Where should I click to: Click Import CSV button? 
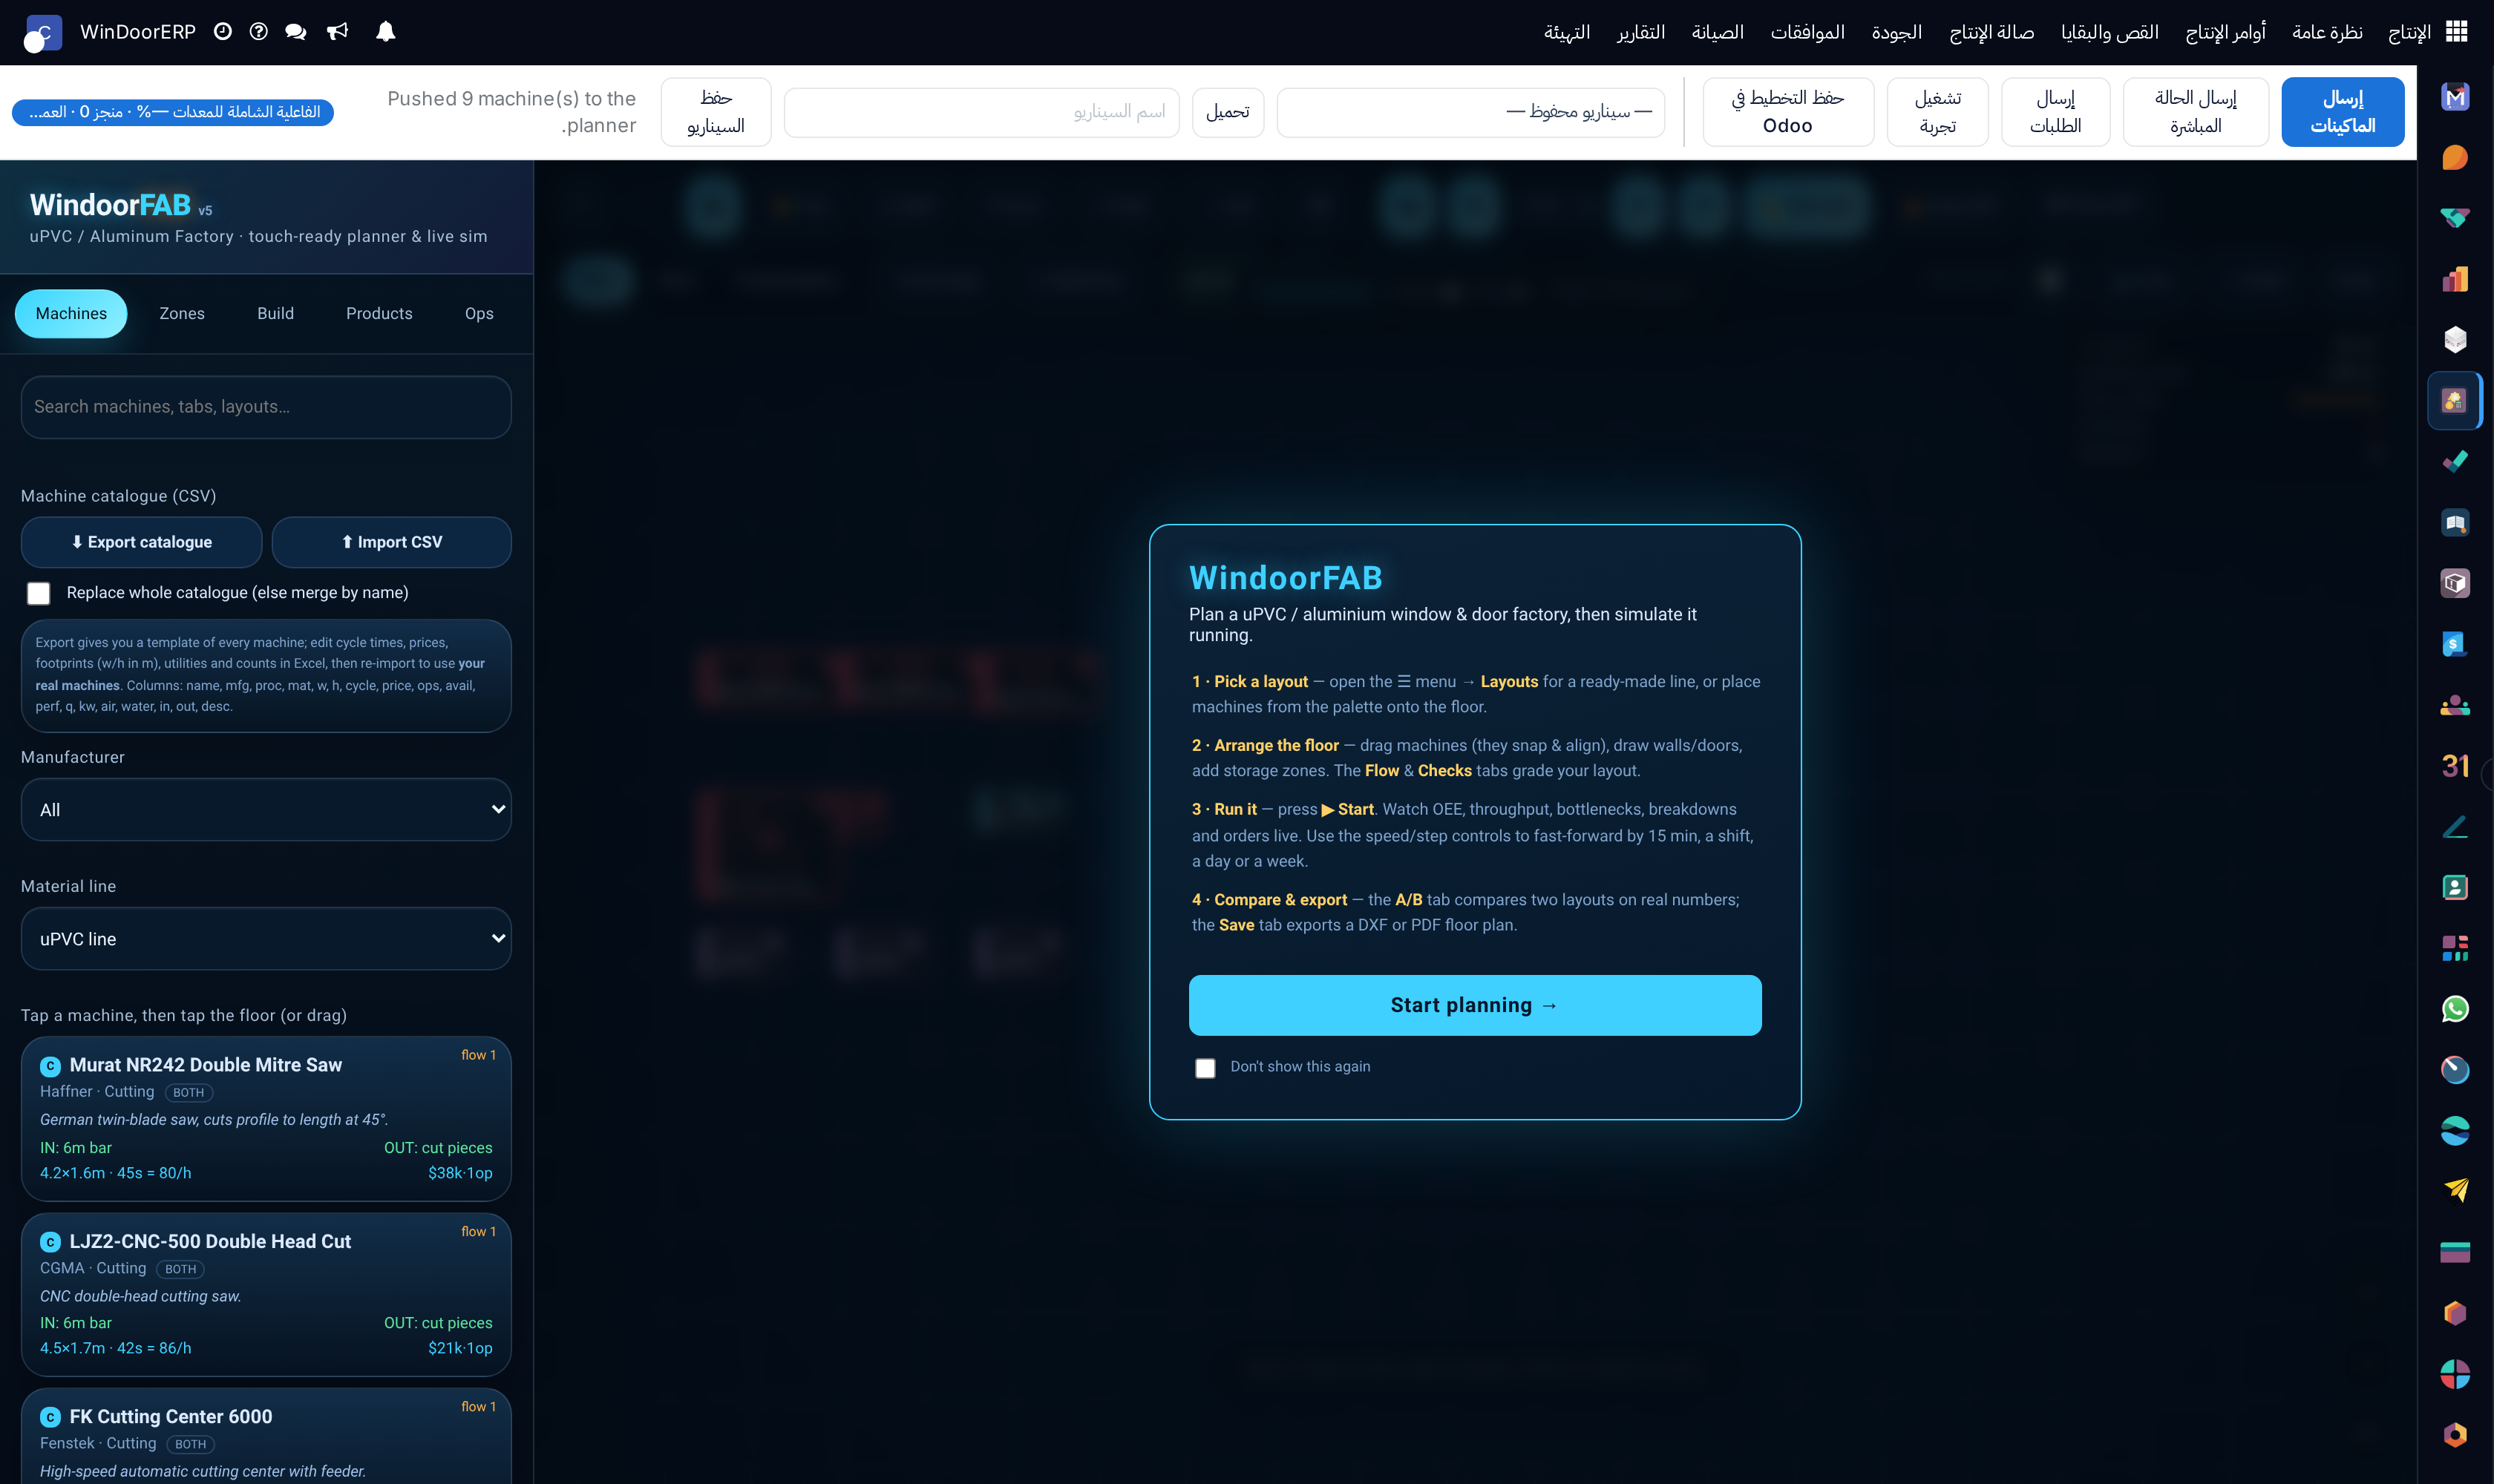[391, 542]
